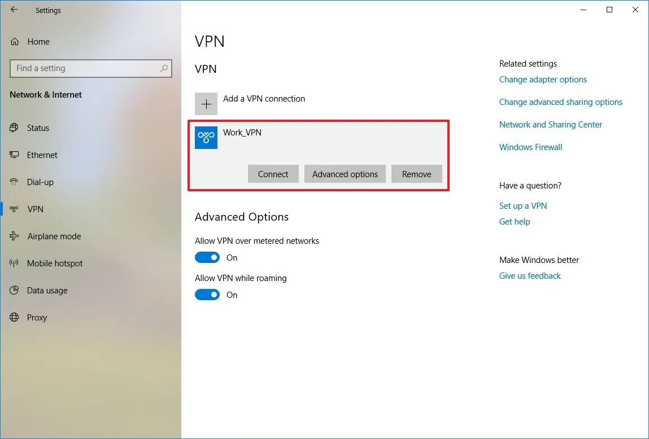649x439 pixels.
Task: Open the VPN section in sidebar
Action: 35,209
